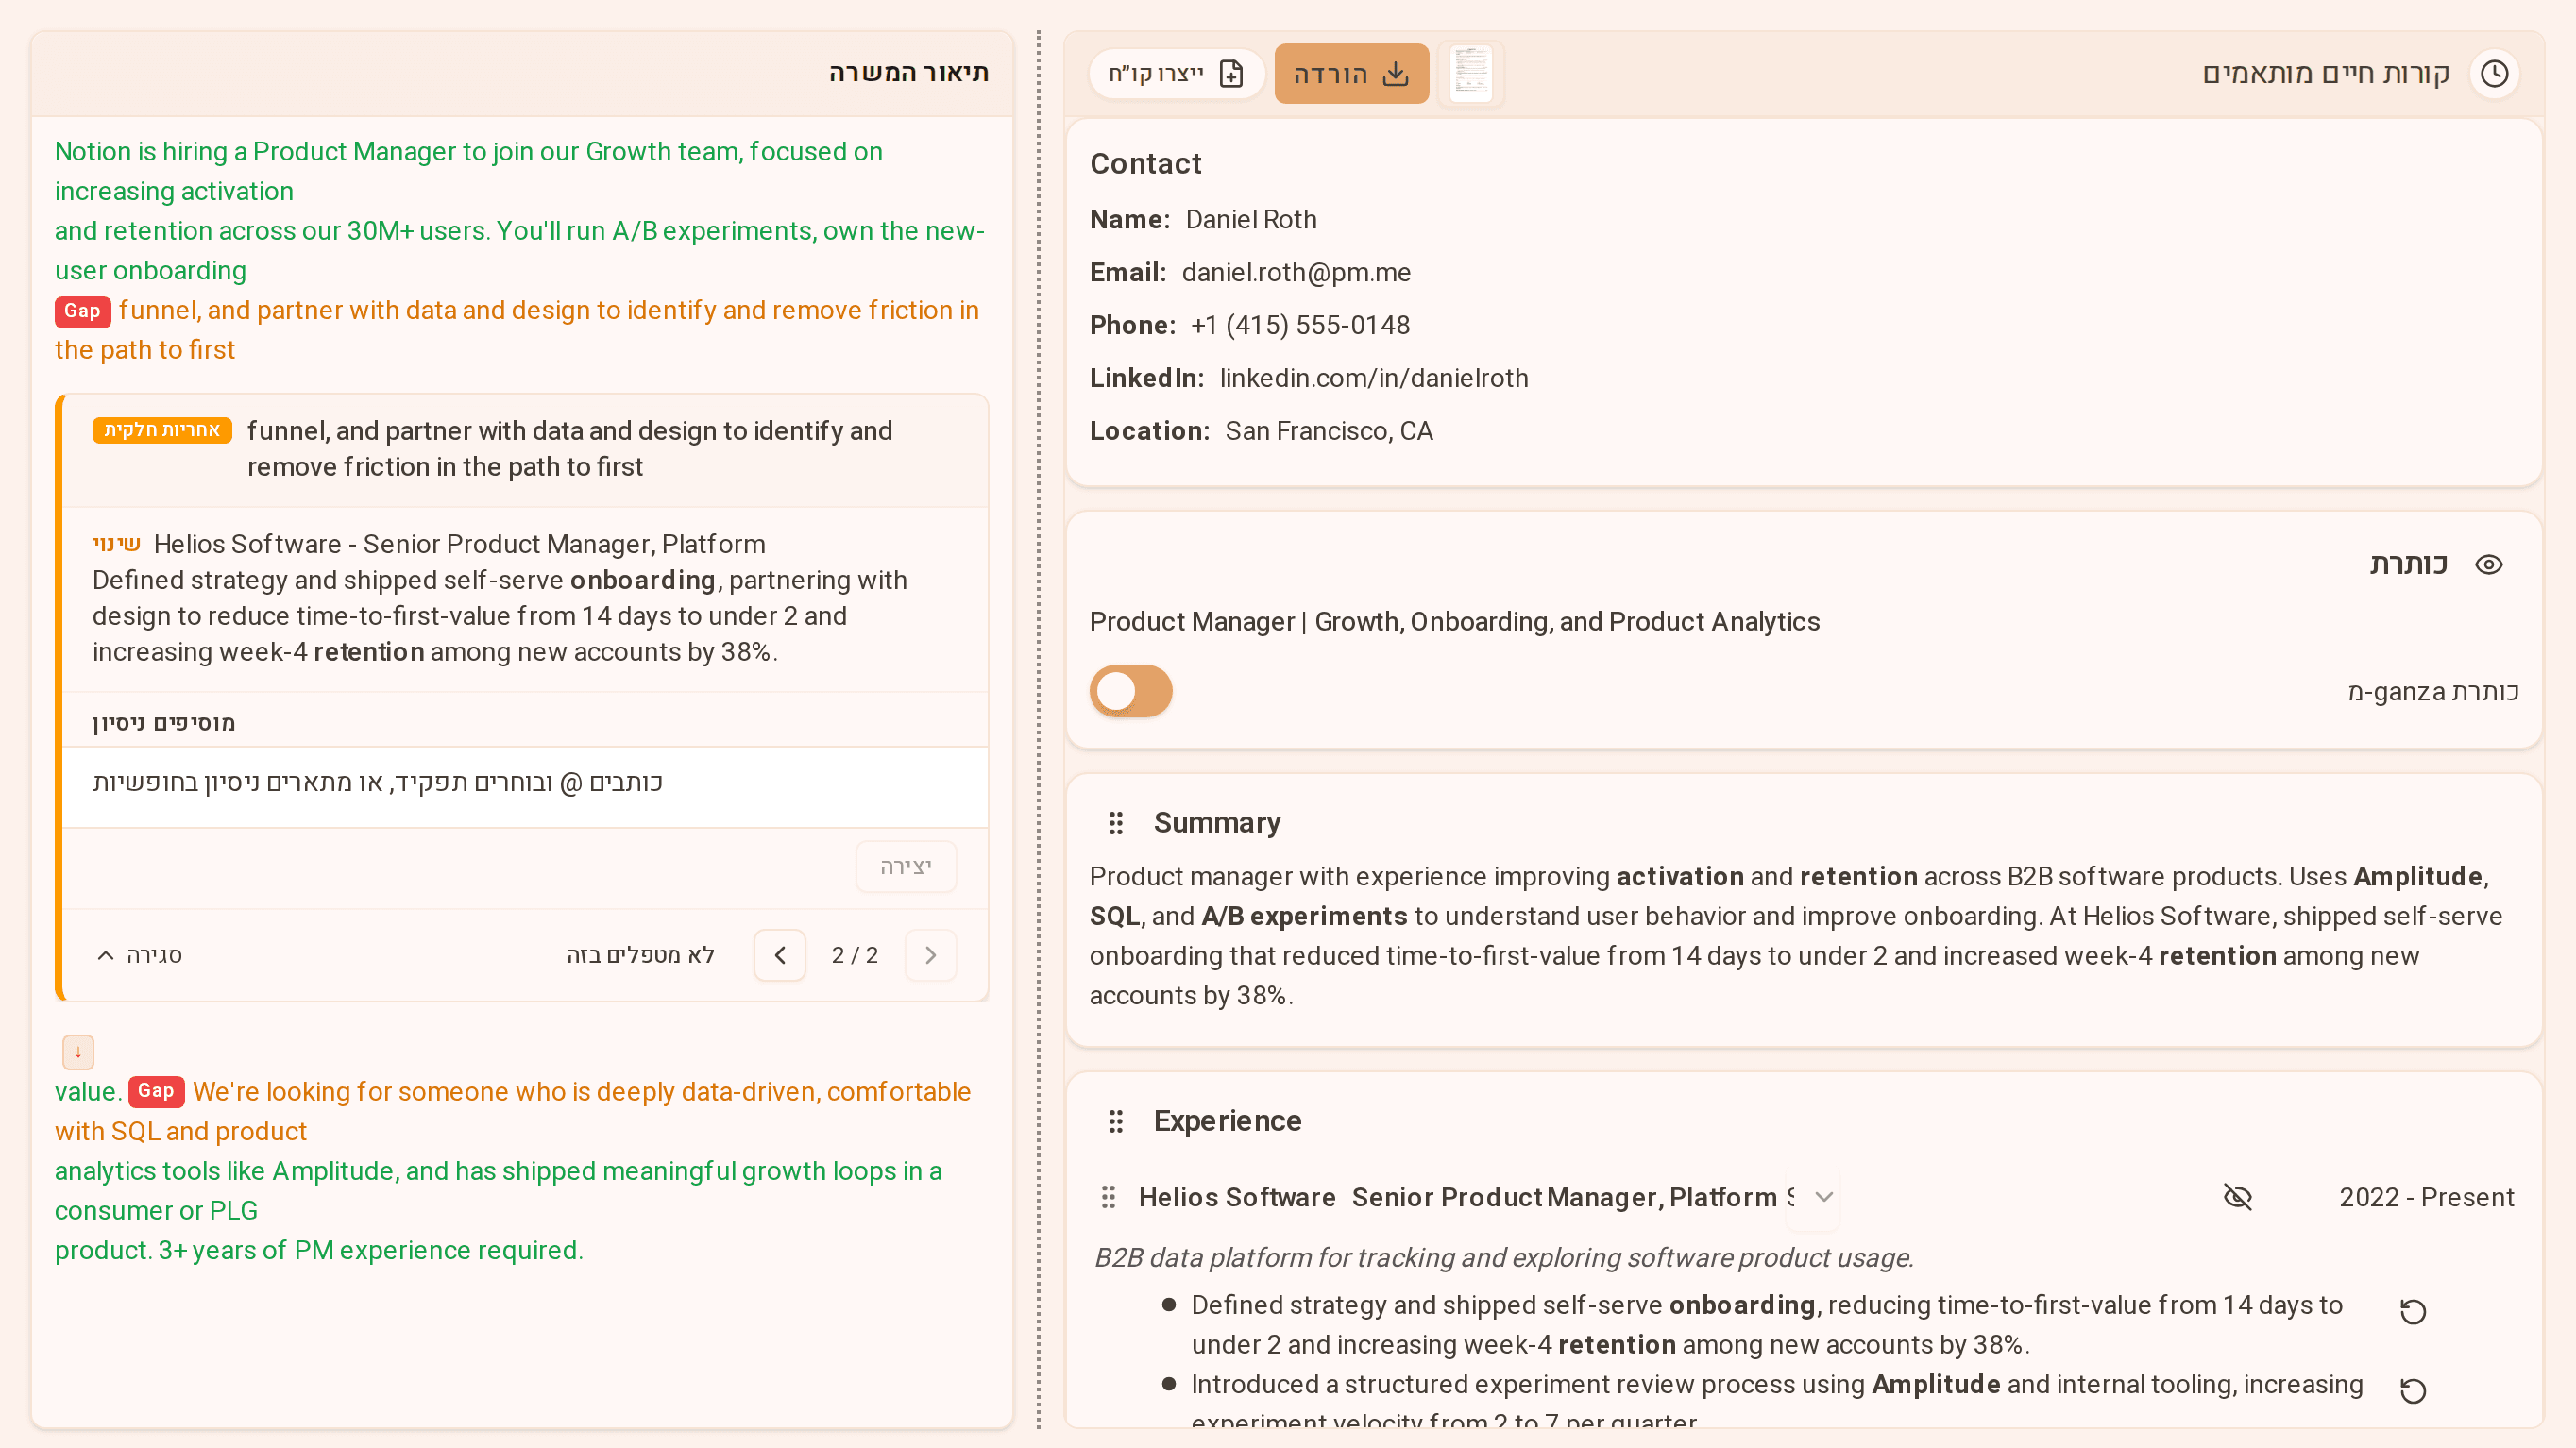Viewport: 2576px width, 1448px height.
Task: Collapse the gap card with סגירה
Action: coord(140,955)
